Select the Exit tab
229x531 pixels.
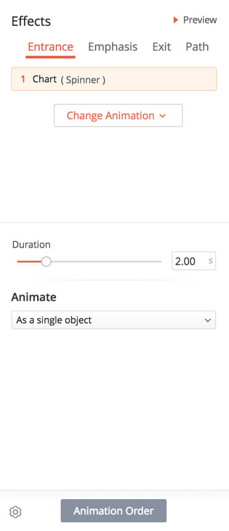point(161,47)
